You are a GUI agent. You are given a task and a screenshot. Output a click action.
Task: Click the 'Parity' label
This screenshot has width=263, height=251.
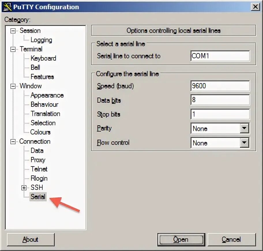pos(104,128)
